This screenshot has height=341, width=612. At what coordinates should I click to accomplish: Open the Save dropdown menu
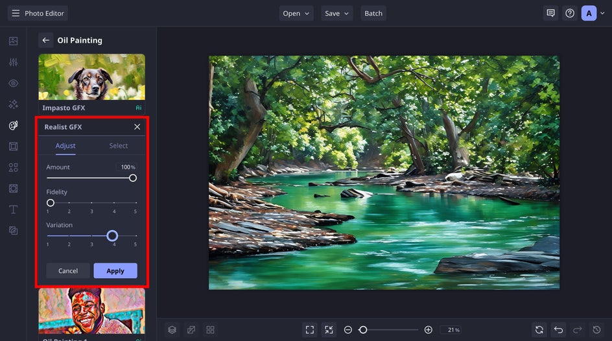point(336,13)
